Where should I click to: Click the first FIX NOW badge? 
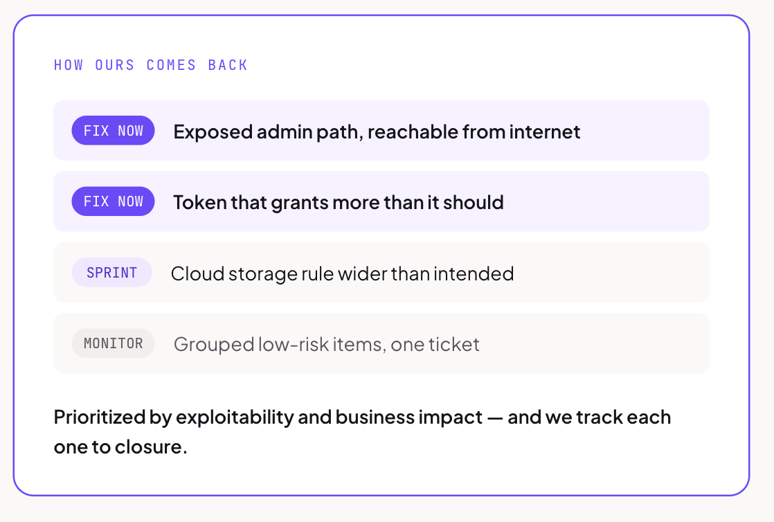pos(113,130)
